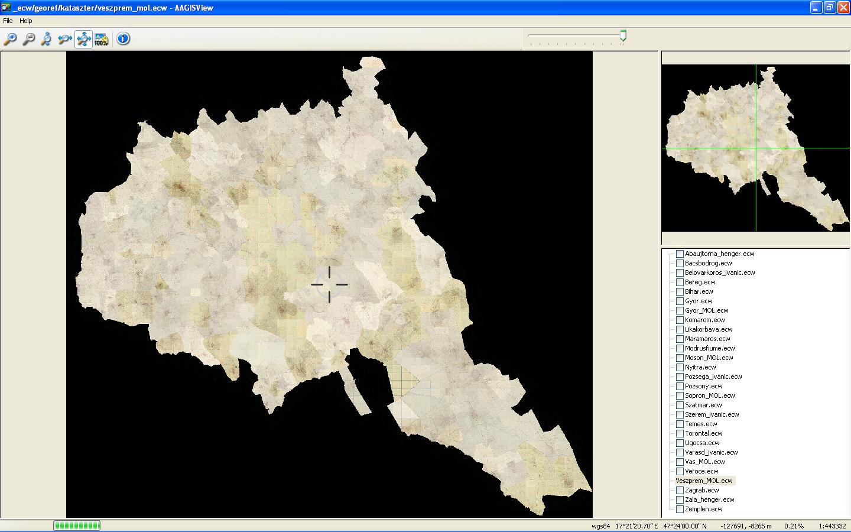This screenshot has width=851, height=532.
Task: Tick the Moson_MOL.ecw checkbox
Action: (x=680, y=358)
